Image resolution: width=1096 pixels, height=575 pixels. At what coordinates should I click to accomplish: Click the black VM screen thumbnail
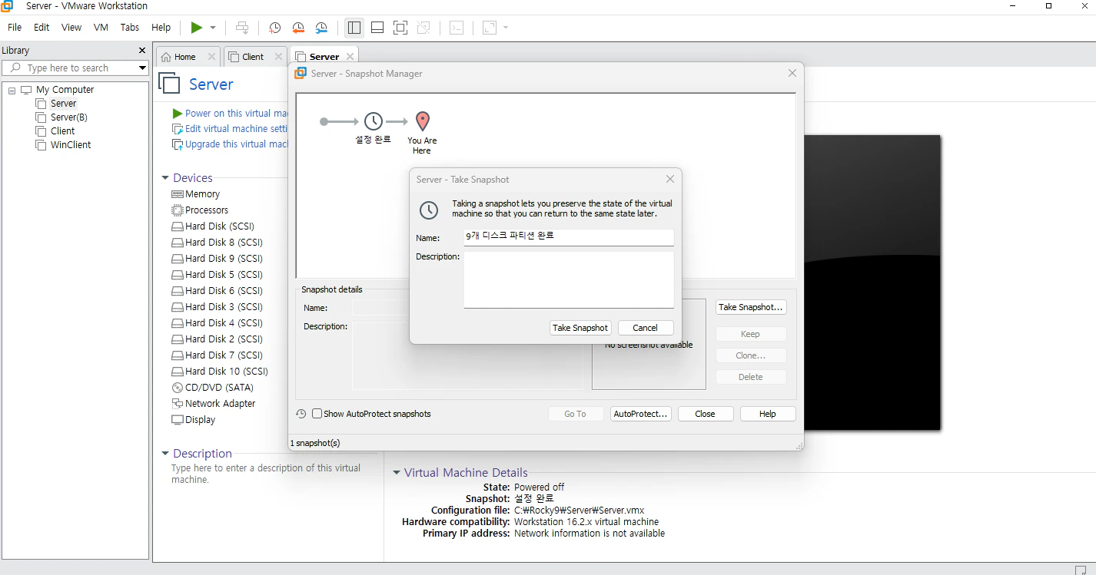(872, 283)
